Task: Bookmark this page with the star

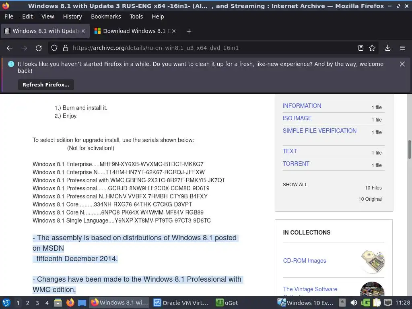Action: 372,48
